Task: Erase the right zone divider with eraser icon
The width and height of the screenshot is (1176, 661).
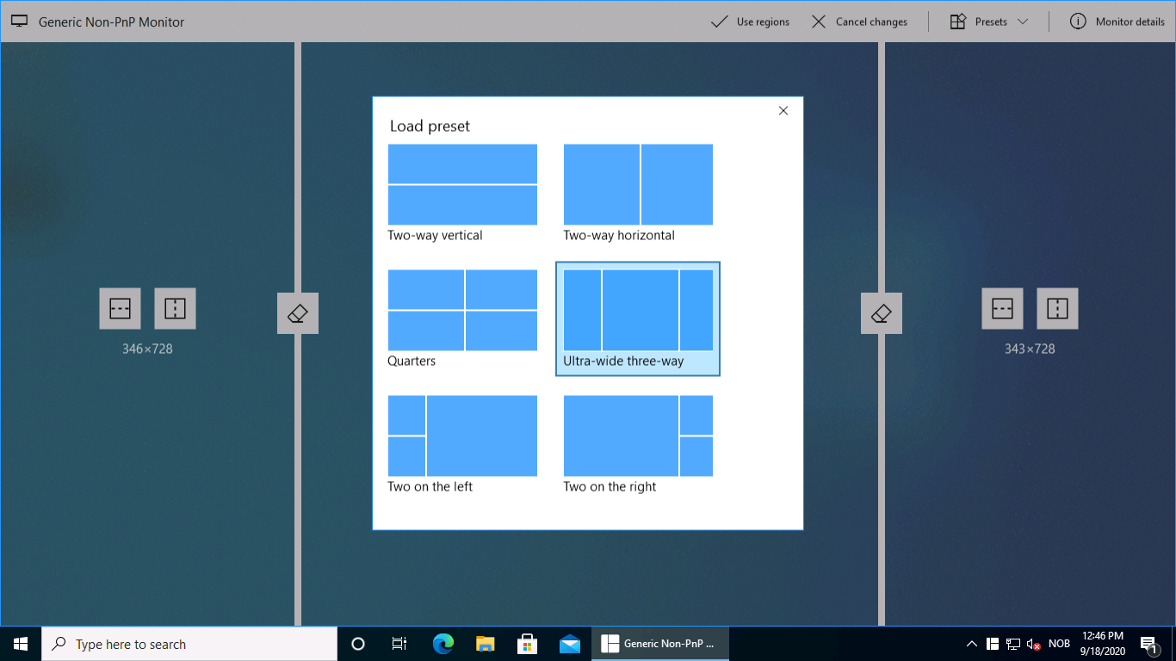Action: tap(881, 312)
